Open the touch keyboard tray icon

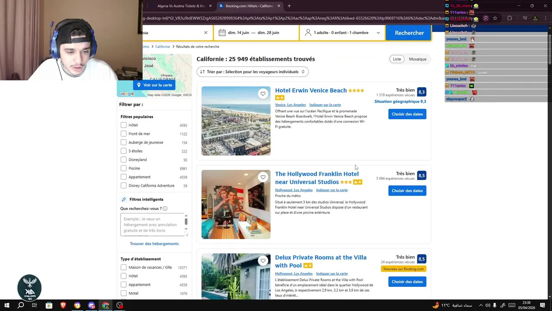click(x=511, y=305)
